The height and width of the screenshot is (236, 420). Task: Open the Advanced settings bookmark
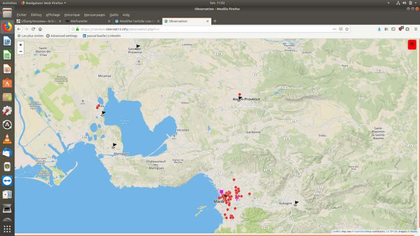pos(62,36)
